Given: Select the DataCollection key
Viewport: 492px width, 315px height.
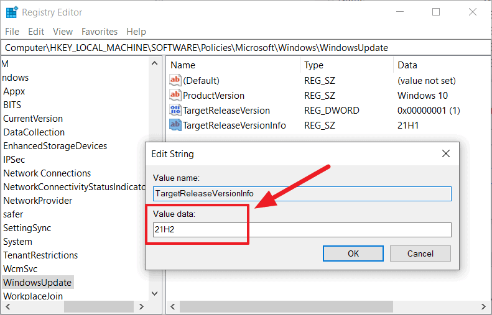Looking at the screenshot, I should [34, 132].
